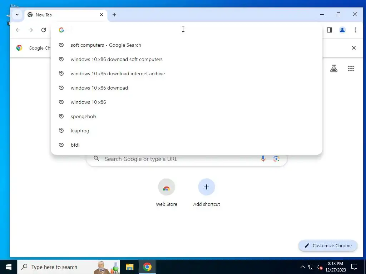Select suggestion 'windows 10 x86 downoad soft computers'
Screen dimensions: 366x274
(187, 59)
